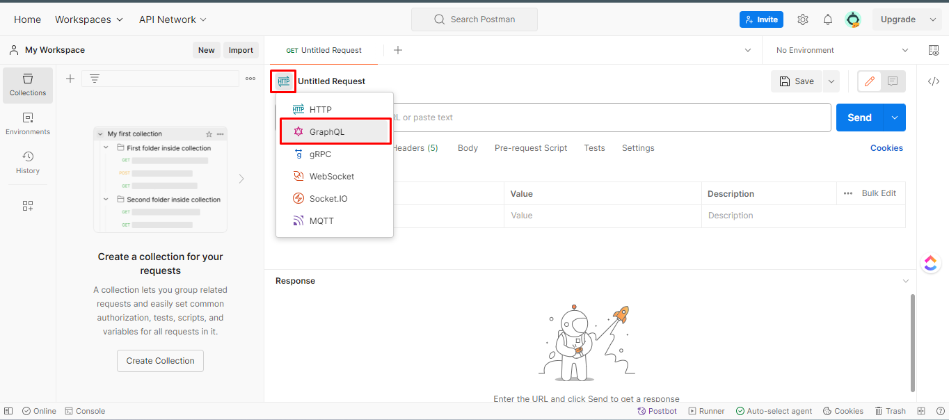The width and height of the screenshot is (949, 420).
Task: Open the tabs overflow chevron
Action: tap(748, 50)
